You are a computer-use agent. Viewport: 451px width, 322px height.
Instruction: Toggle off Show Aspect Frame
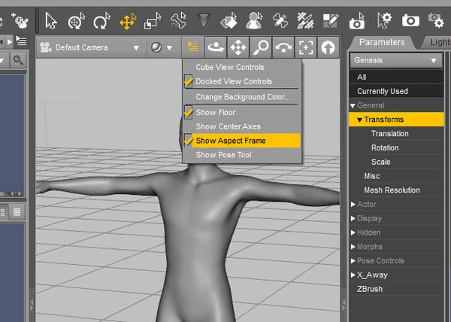[231, 141]
